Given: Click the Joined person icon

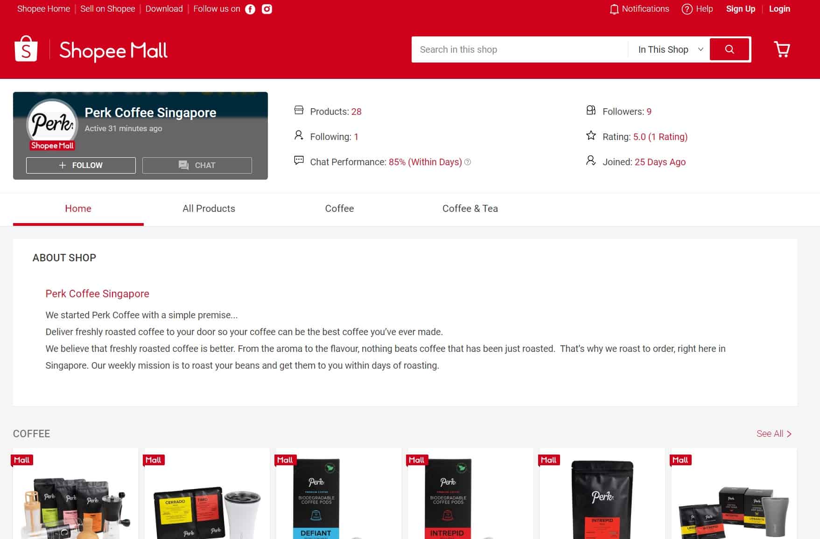Looking at the screenshot, I should (x=591, y=161).
